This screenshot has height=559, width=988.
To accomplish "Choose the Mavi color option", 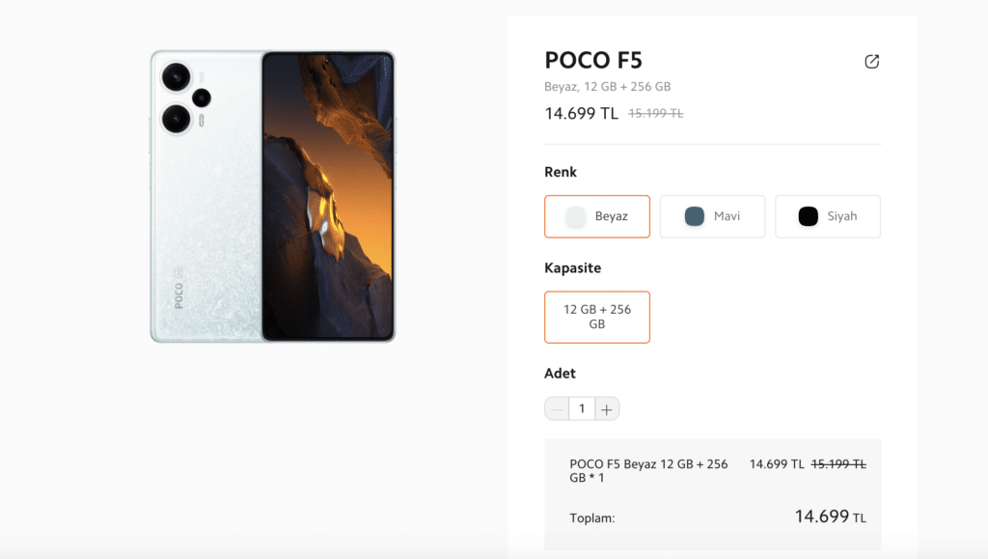I will click(712, 216).
